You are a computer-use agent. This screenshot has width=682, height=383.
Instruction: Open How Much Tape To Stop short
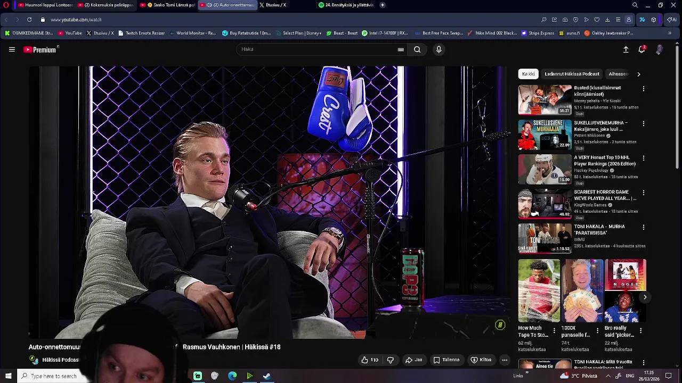tap(539, 290)
